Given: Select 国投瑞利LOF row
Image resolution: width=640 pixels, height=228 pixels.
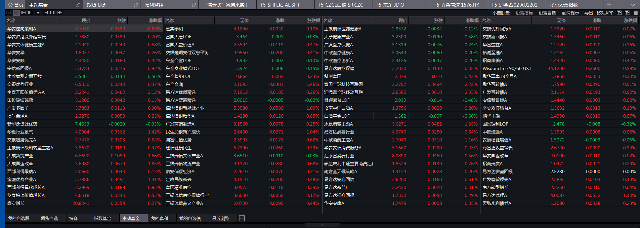Looking at the screenshot, I should pyautogui.click(x=559, y=124).
